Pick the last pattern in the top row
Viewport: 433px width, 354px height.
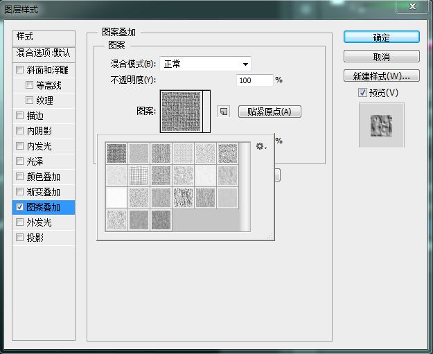227,153
